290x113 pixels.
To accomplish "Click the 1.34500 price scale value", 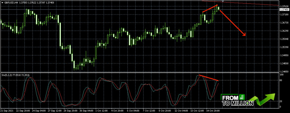I will [x=284, y=63].
